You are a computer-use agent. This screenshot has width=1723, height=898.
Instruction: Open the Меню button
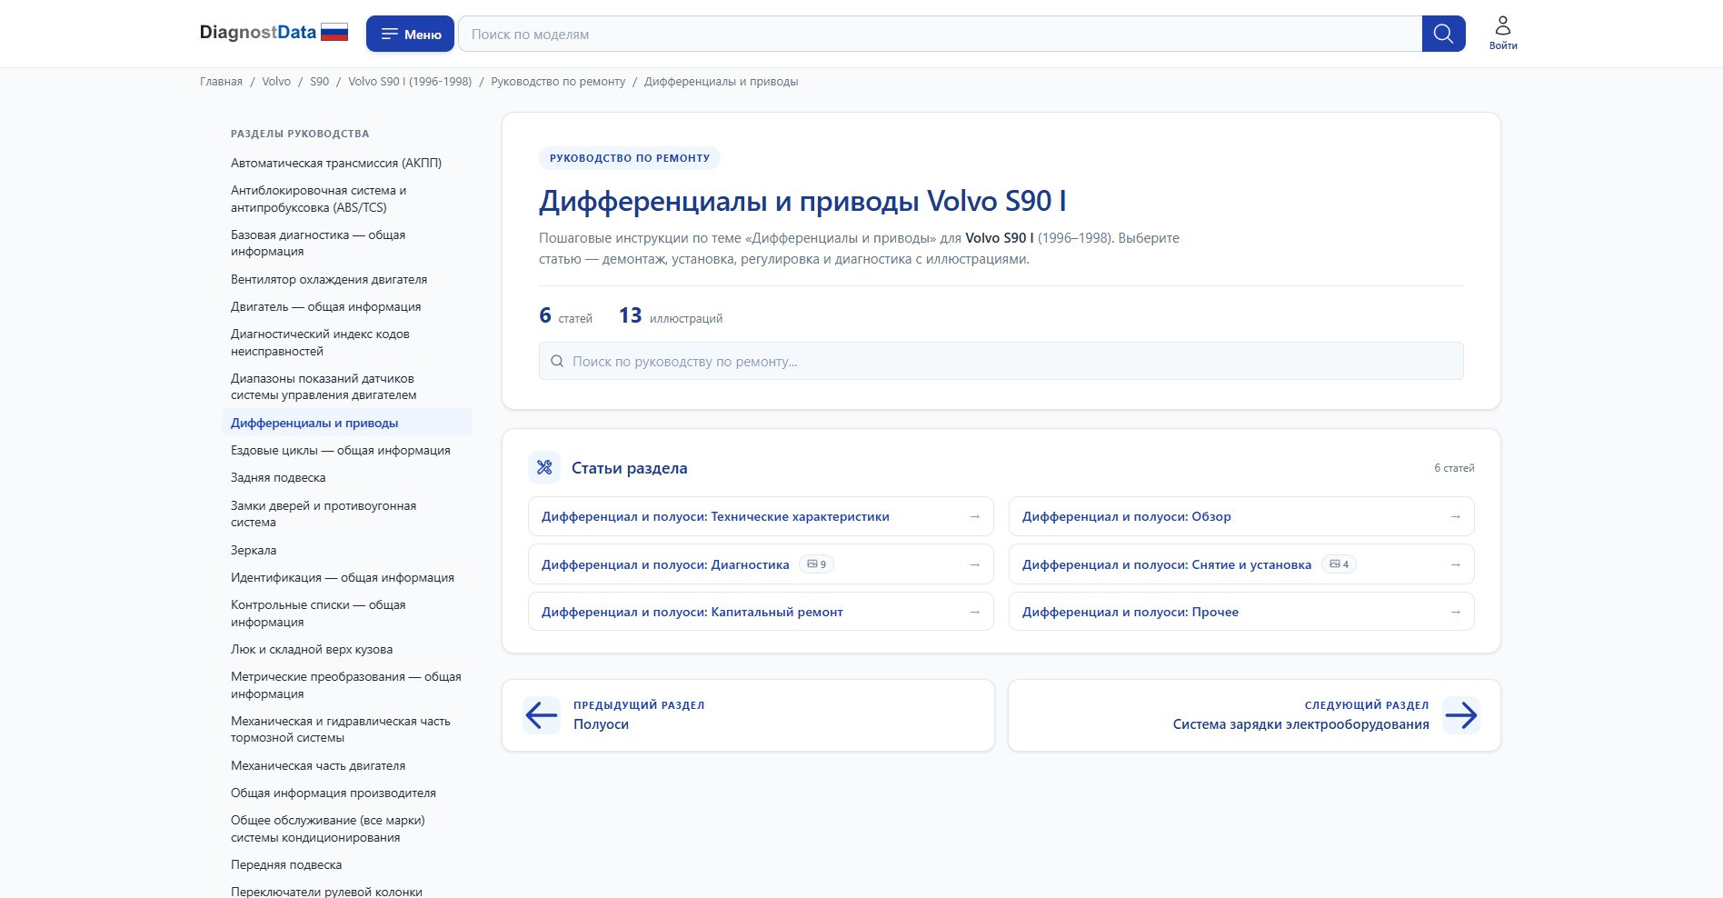pos(410,34)
